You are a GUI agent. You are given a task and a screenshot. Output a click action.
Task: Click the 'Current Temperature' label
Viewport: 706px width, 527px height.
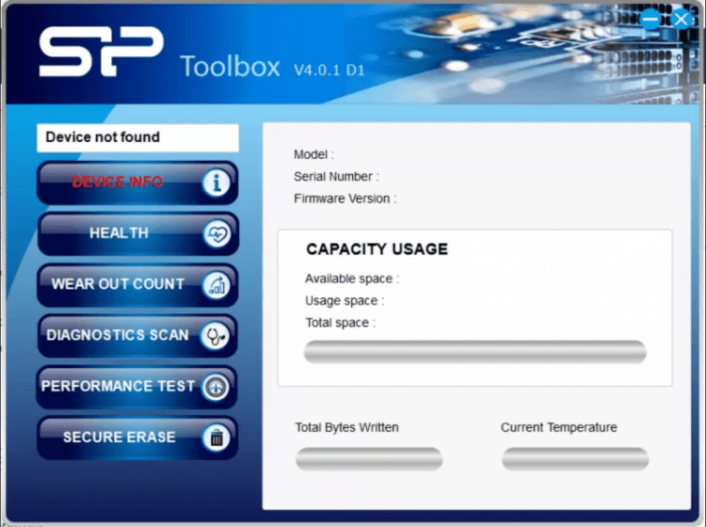point(559,427)
